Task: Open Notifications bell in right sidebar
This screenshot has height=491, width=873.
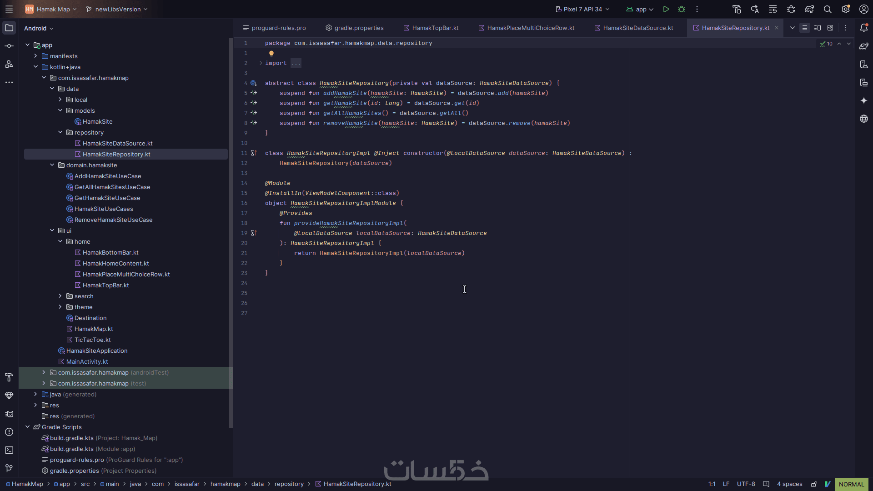Action: click(x=864, y=28)
